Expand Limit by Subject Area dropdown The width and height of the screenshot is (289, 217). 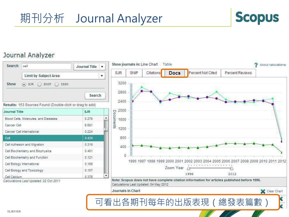pyautogui.click(x=64, y=76)
